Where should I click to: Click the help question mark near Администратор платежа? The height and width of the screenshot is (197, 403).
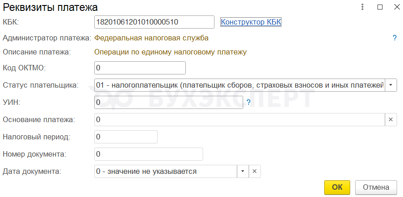[394, 38]
